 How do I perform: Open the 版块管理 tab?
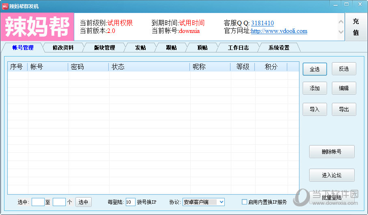click(x=104, y=48)
